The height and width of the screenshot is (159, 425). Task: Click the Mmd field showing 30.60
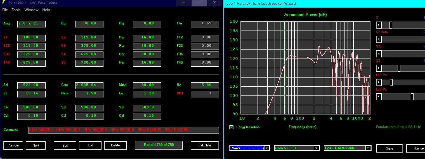147,85
